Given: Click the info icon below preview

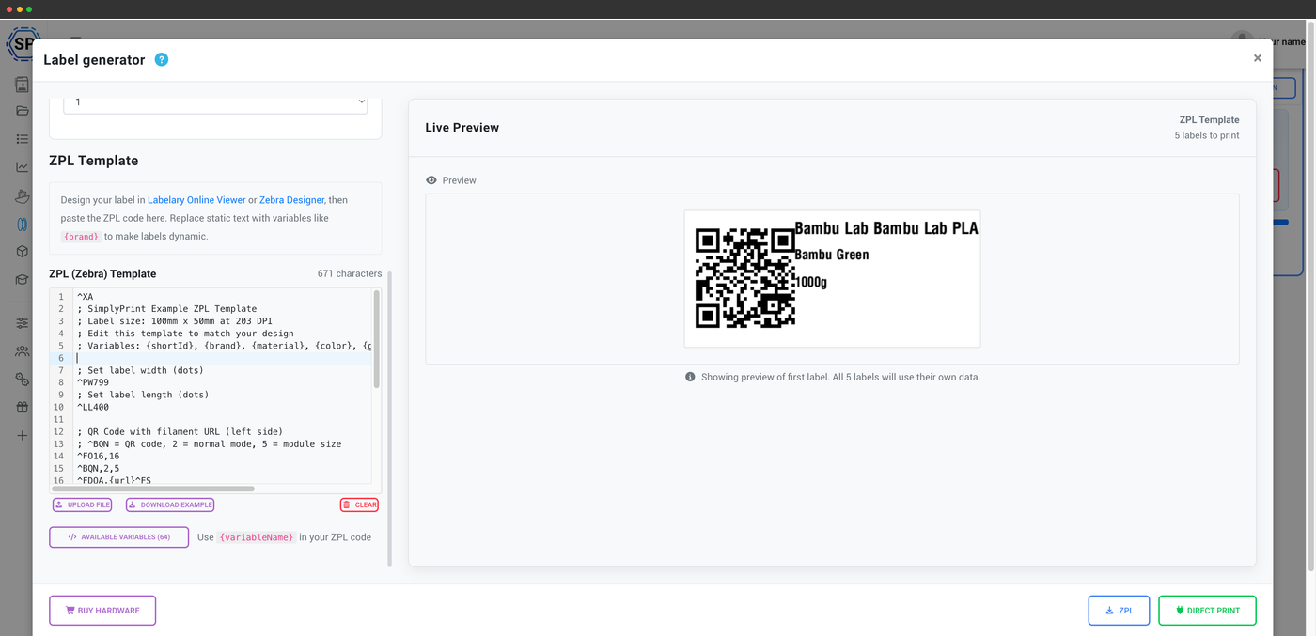Looking at the screenshot, I should tap(690, 377).
